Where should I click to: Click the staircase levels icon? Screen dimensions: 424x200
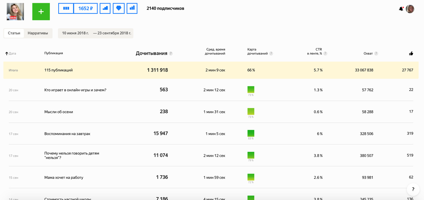coord(105,8)
